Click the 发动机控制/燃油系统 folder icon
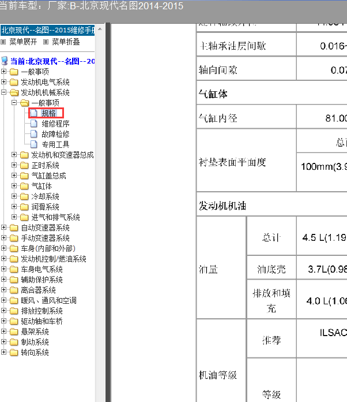Viewport: 347px width, 402px height. (x=14, y=259)
